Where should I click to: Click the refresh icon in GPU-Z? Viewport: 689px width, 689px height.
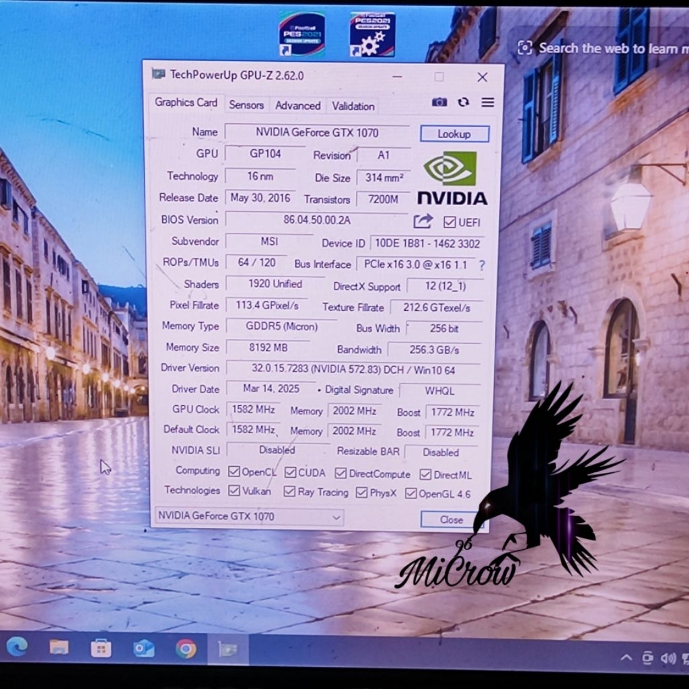pyautogui.click(x=464, y=102)
